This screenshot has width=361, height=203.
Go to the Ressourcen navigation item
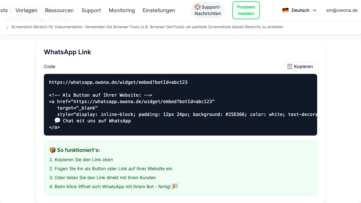(x=59, y=10)
